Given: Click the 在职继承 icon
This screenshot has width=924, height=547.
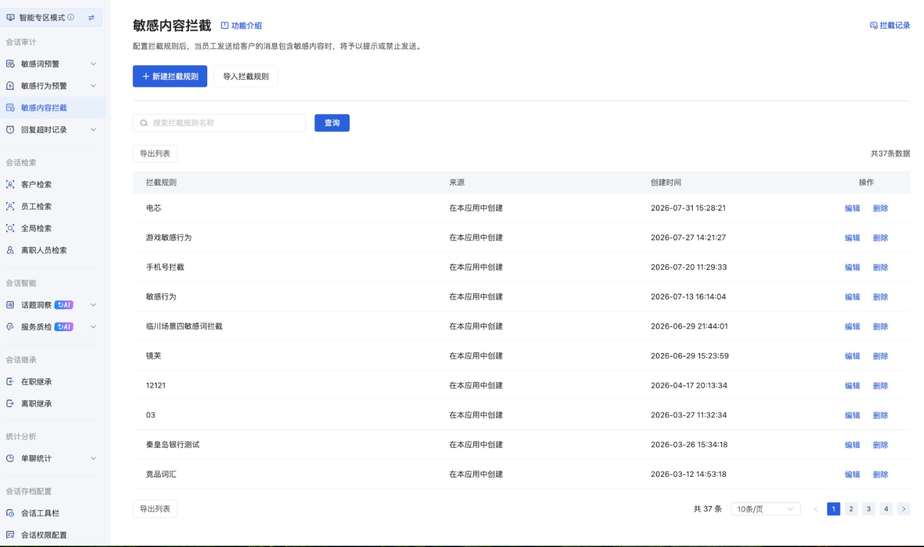Looking at the screenshot, I should pyautogui.click(x=10, y=381).
